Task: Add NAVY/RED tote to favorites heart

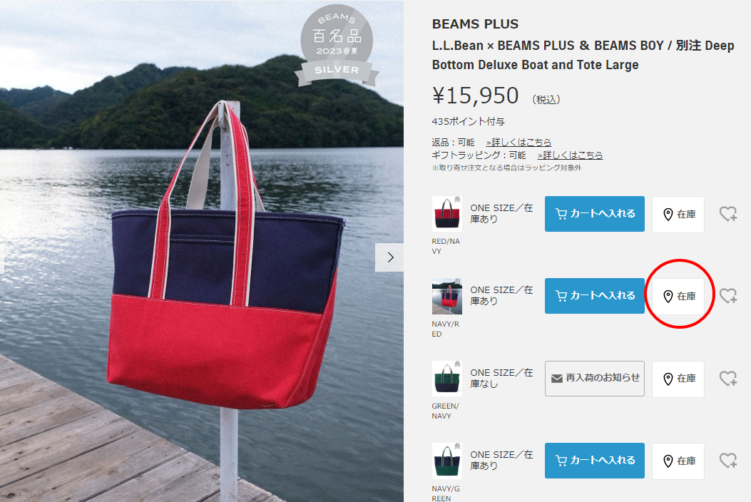Action: pos(728,296)
